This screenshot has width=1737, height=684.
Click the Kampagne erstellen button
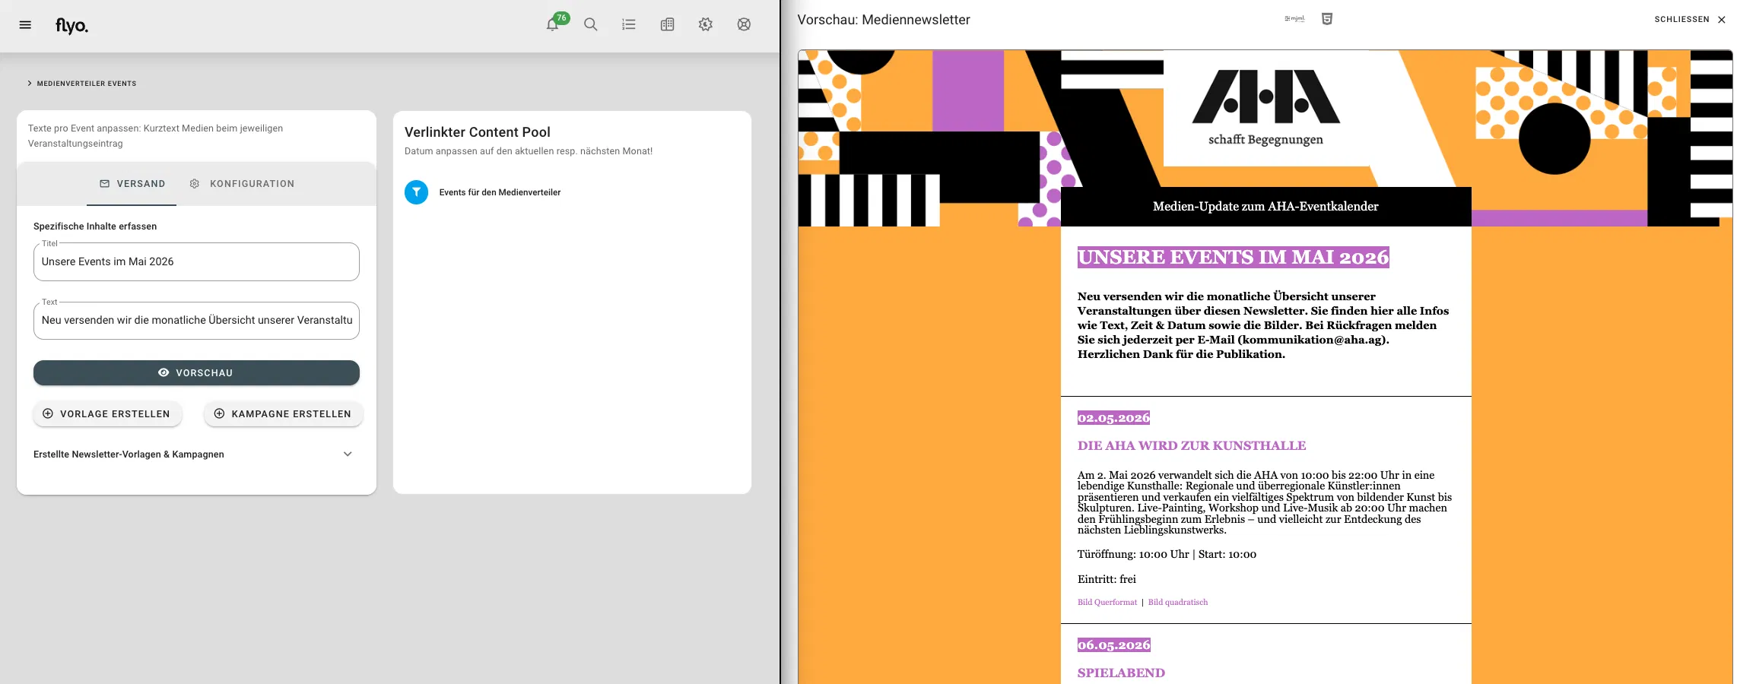pyautogui.click(x=283, y=413)
